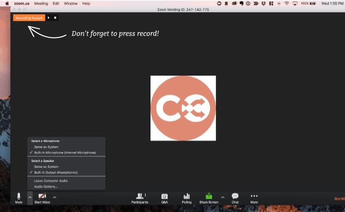Open the Chat window
Image resolution: width=345 pixels, height=212 pixels.
click(235, 196)
